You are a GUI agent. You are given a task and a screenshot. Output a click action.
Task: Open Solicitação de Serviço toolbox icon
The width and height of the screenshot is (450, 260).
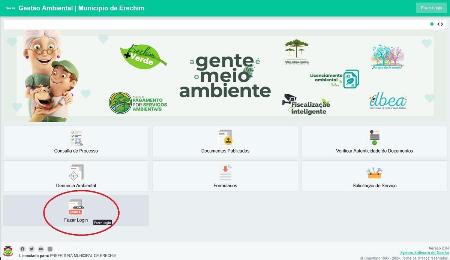[x=374, y=173]
